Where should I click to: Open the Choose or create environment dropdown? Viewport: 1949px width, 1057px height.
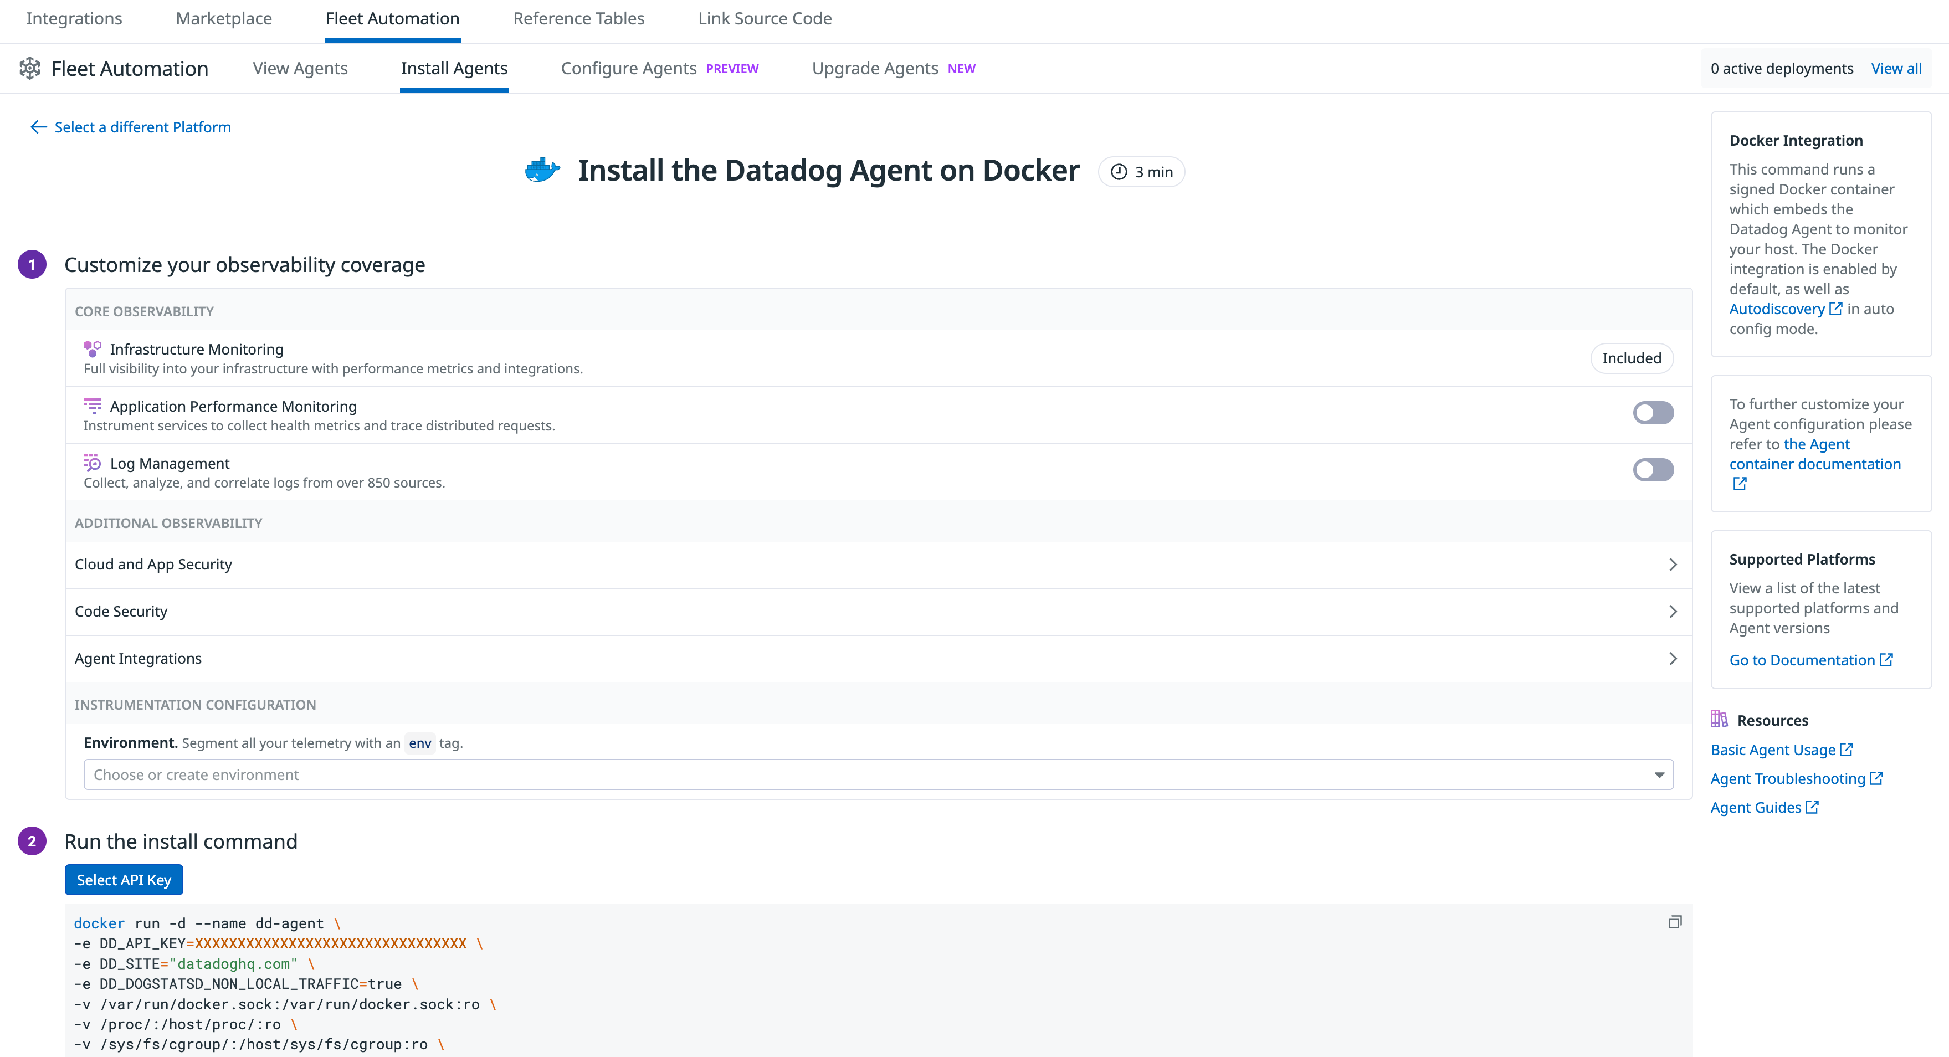(x=878, y=775)
